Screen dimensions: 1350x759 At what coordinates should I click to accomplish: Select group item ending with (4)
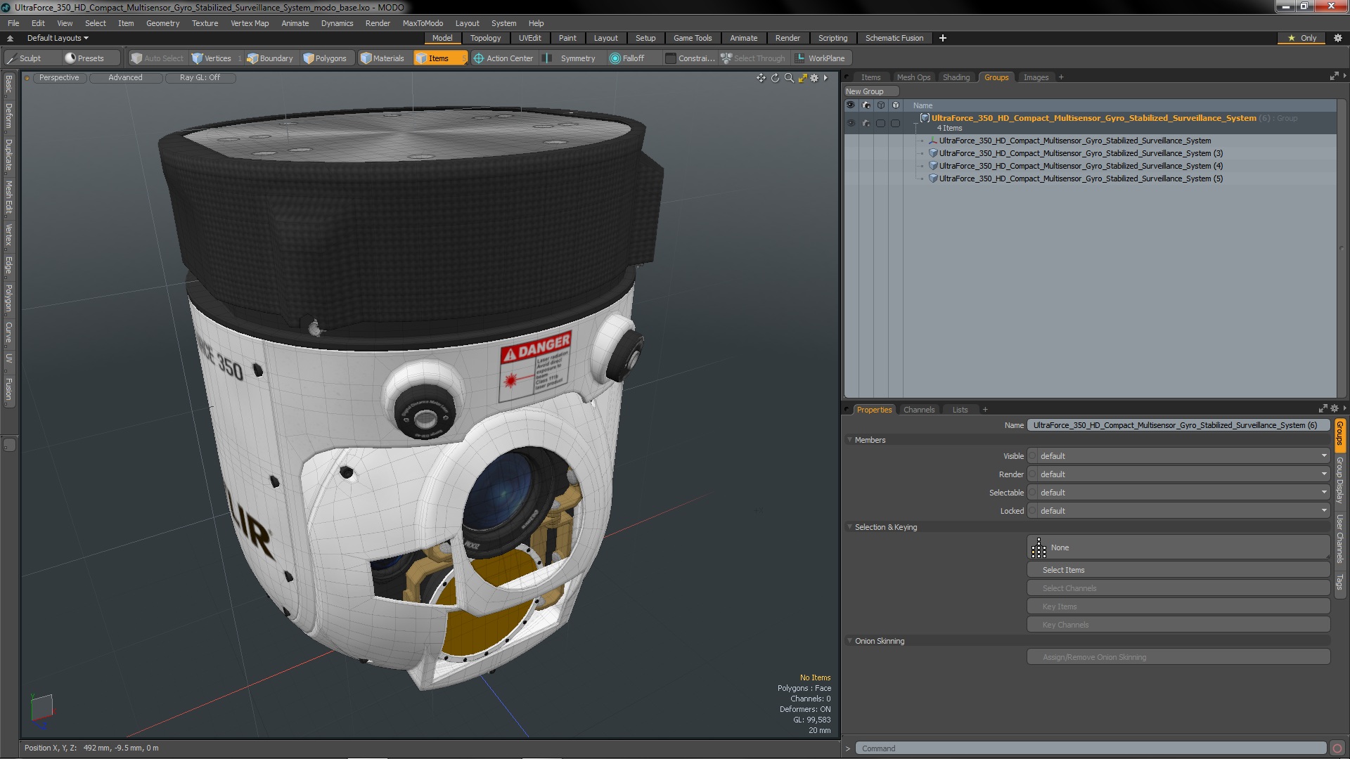click(x=1081, y=166)
